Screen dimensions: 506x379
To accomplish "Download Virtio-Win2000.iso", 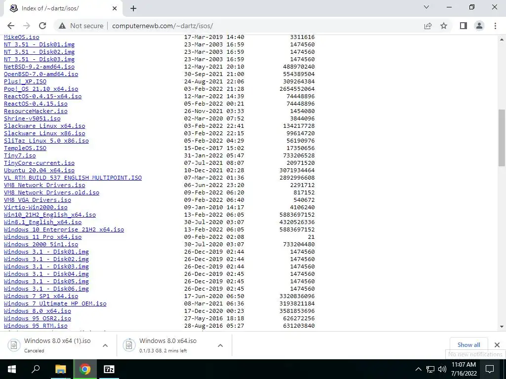I will coord(36,208).
